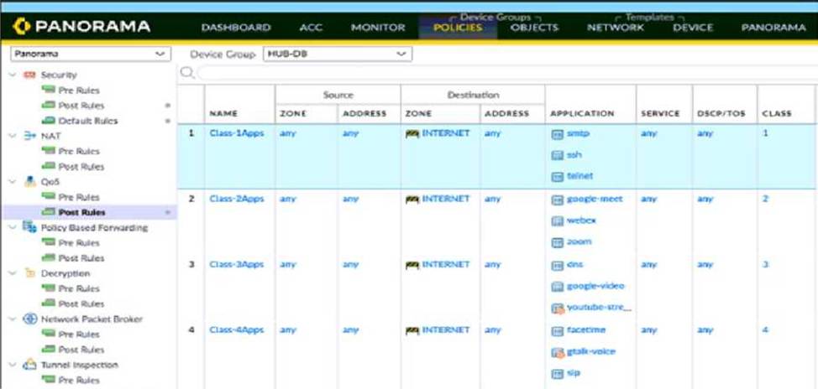The image size is (818, 389).
Task: Open Security Post Rules
Action: point(81,106)
